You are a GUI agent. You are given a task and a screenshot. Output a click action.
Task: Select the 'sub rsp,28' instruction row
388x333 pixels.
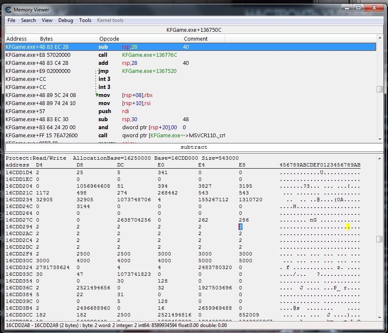[191, 47]
